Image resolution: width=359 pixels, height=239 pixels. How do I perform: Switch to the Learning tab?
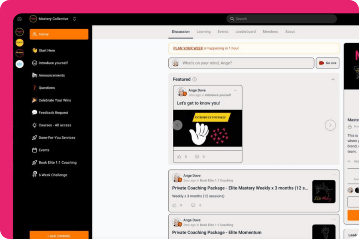[x=203, y=32]
